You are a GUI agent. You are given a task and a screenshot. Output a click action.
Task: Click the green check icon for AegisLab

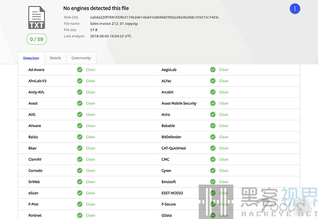[x=213, y=70]
